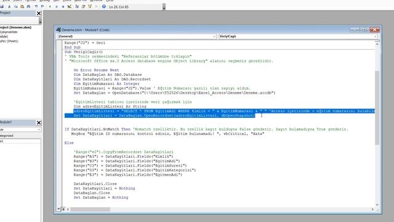This screenshot has height=222, width=394.
Task: Click the 'DataKayitlari.Close' line
Action: (x=95, y=184)
